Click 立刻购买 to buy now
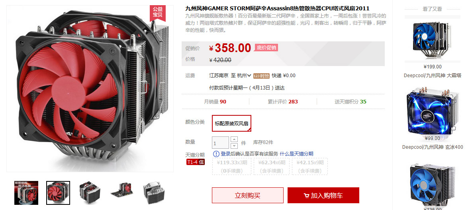Viewport: 468px width, 210px height. pyautogui.click(x=247, y=195)
